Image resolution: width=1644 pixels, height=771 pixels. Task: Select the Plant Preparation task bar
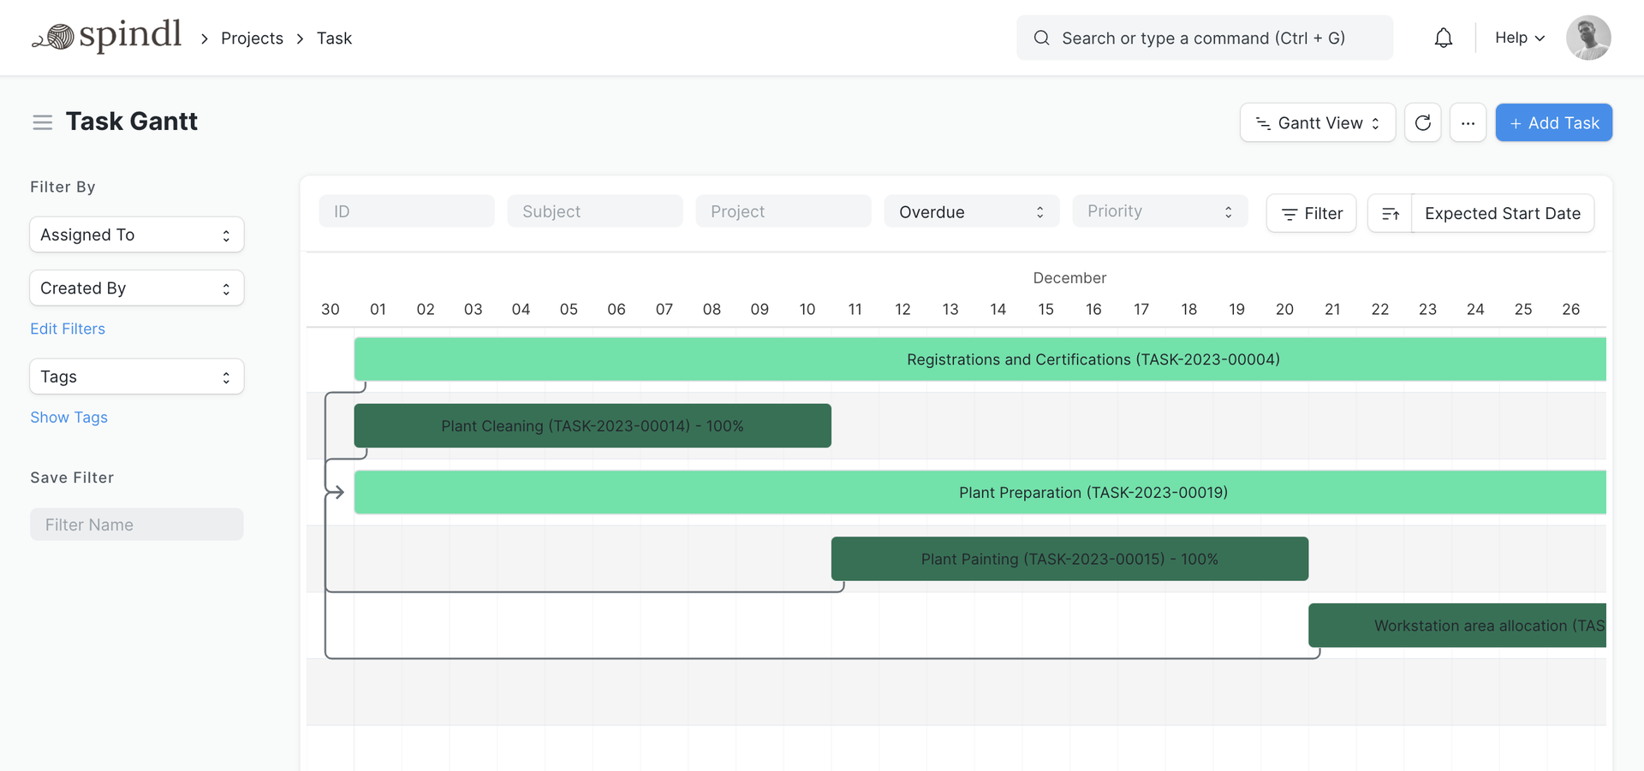tap(980, 492)
